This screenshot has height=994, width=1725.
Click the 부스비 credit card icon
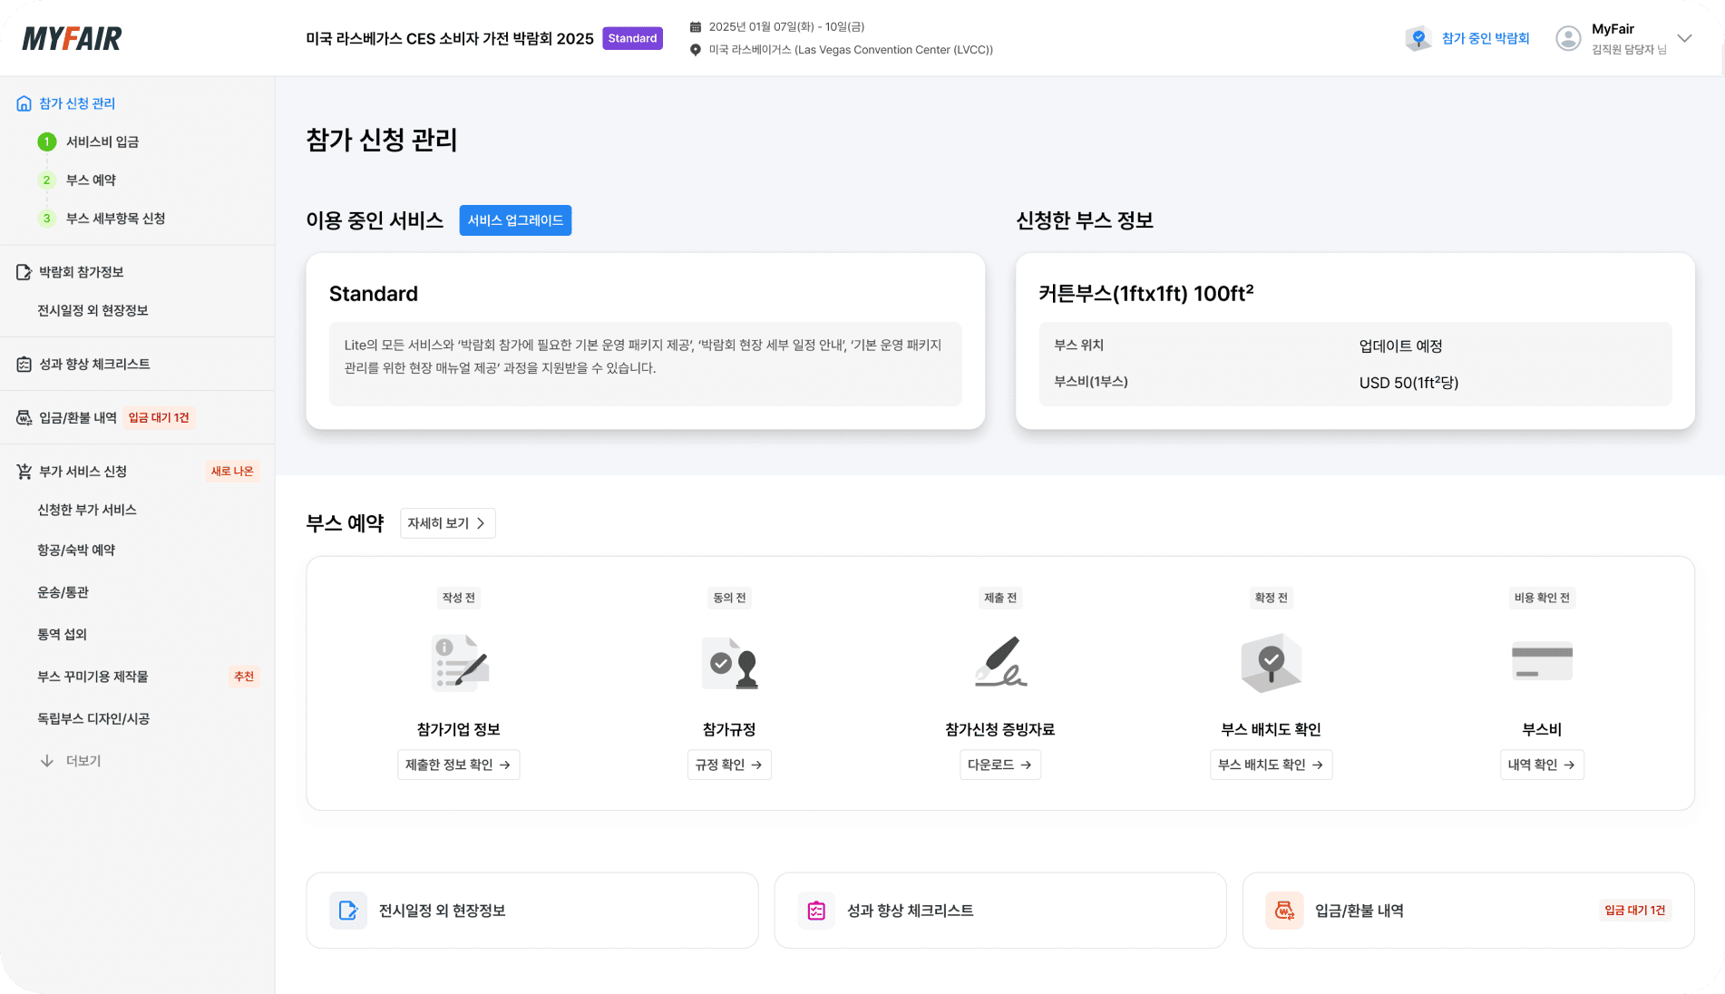(1542, 660)
